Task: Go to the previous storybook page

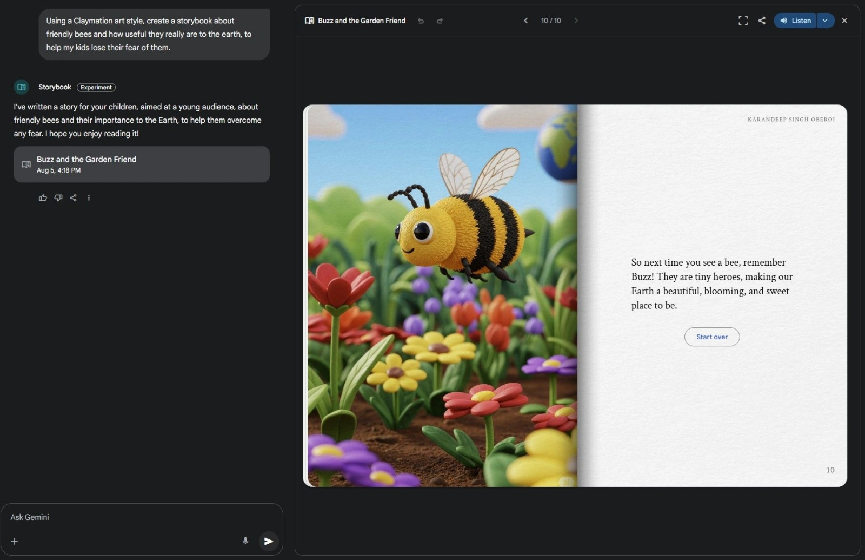Action: point(525,21)
